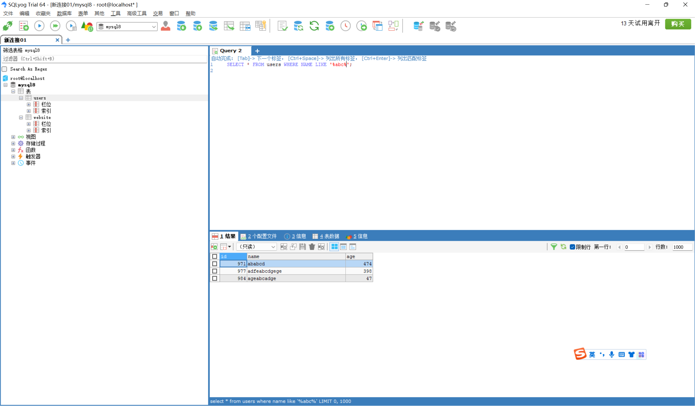Open the 数据库 menu

coord(64,14)
